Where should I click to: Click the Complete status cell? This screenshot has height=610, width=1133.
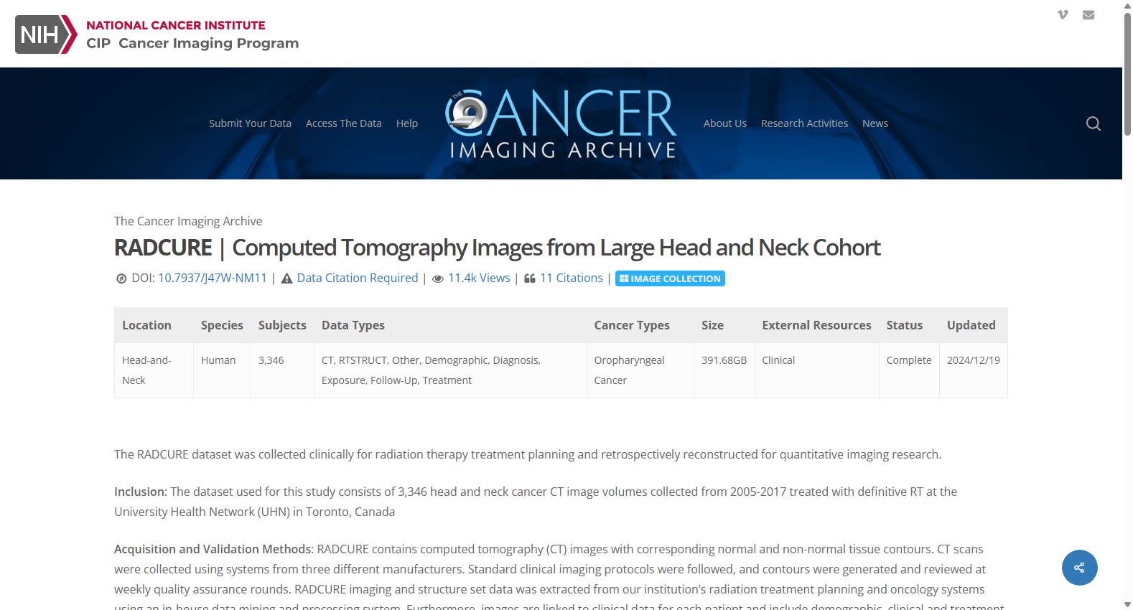tap(909, 370)
